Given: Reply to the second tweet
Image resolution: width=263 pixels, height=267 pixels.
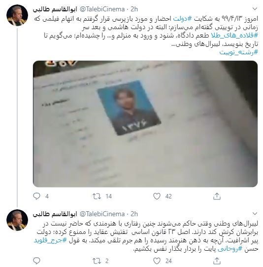Looking at the screenshot, I should (x=36, y=261).
